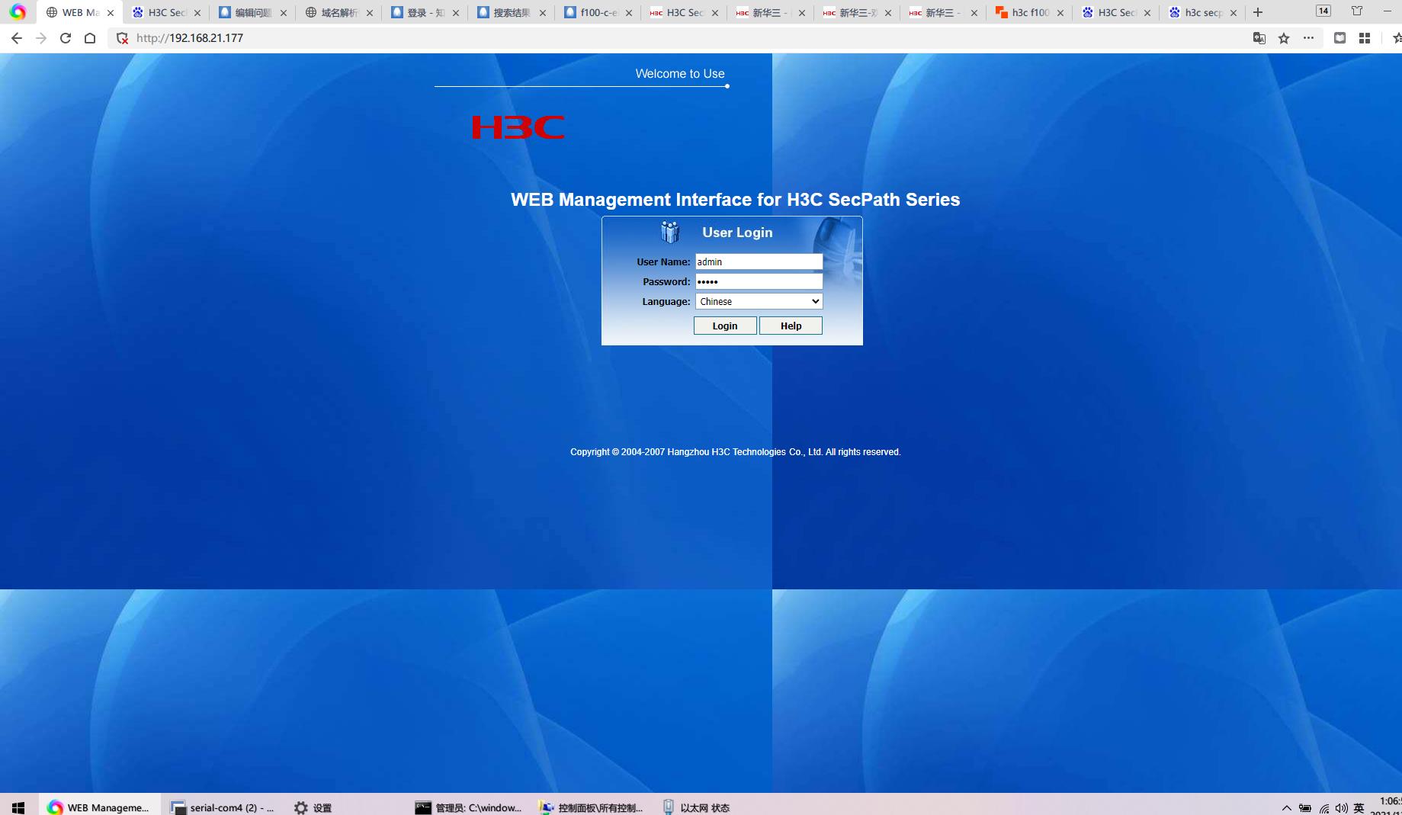Close the f100-c-e tab
The width and height of the screenshot is (1402, 815).
tap(629, 13)
